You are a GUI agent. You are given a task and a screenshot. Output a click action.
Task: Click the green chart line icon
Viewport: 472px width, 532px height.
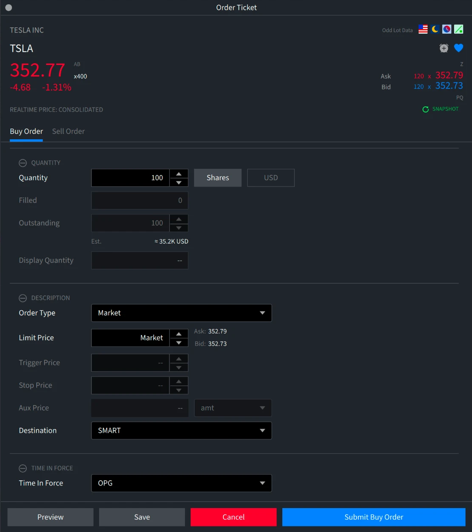tap(459, 29)
